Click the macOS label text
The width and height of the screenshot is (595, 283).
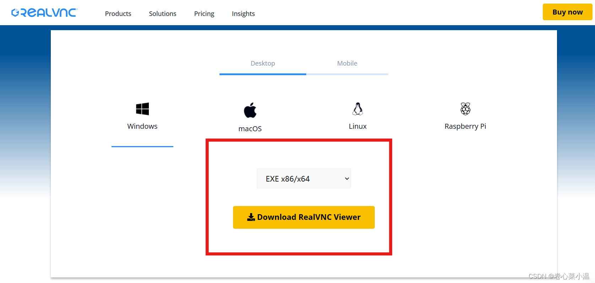[x=250, y=129]
